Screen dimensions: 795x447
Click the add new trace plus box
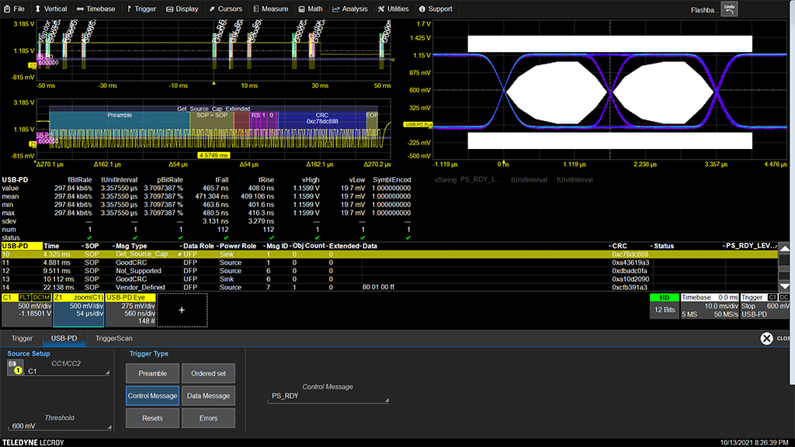click(x=182, y=310)
